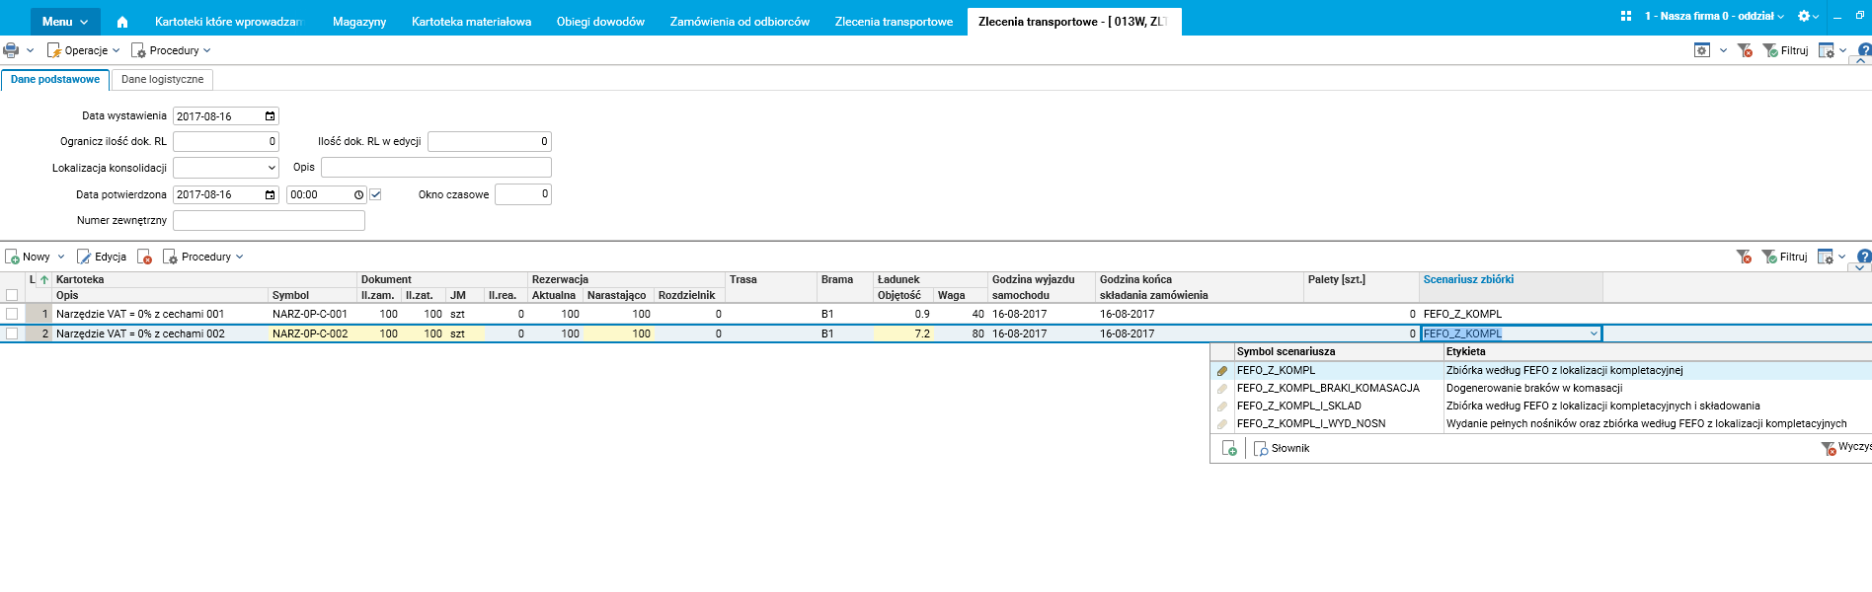Image resolution: width=1872 pixels, height=592 pixels.
Task: Toggle the checkbox next to the 00:00 time
Action: [x=375, y=194]
